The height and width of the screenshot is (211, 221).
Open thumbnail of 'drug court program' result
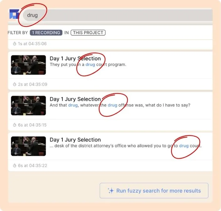29,65
